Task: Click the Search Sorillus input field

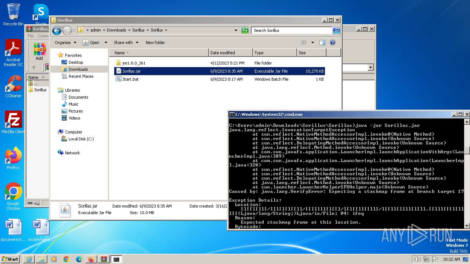Action: pyautogui.click(x=292, y=30)
